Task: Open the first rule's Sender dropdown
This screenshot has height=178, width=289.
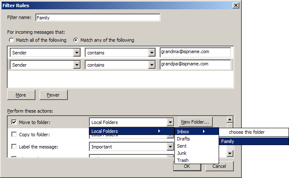Action: (x=77, y=53)
